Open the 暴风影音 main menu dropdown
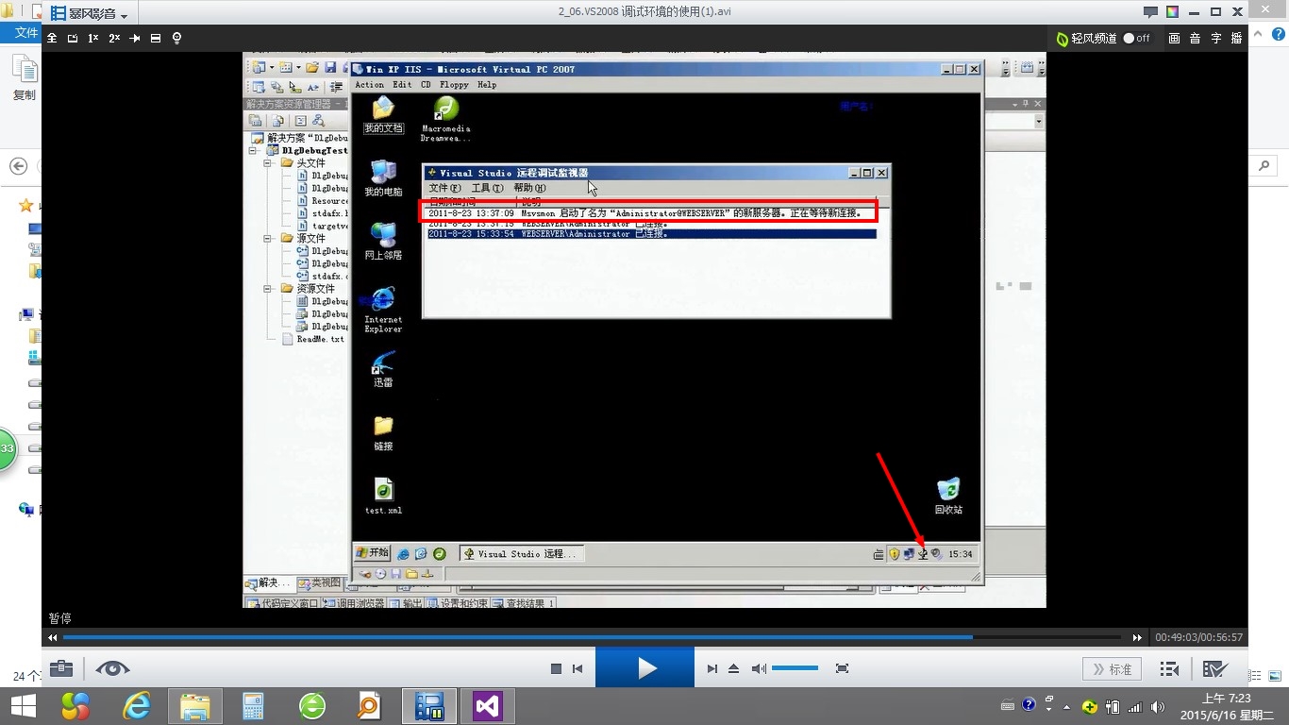 (x=91, y=13)
